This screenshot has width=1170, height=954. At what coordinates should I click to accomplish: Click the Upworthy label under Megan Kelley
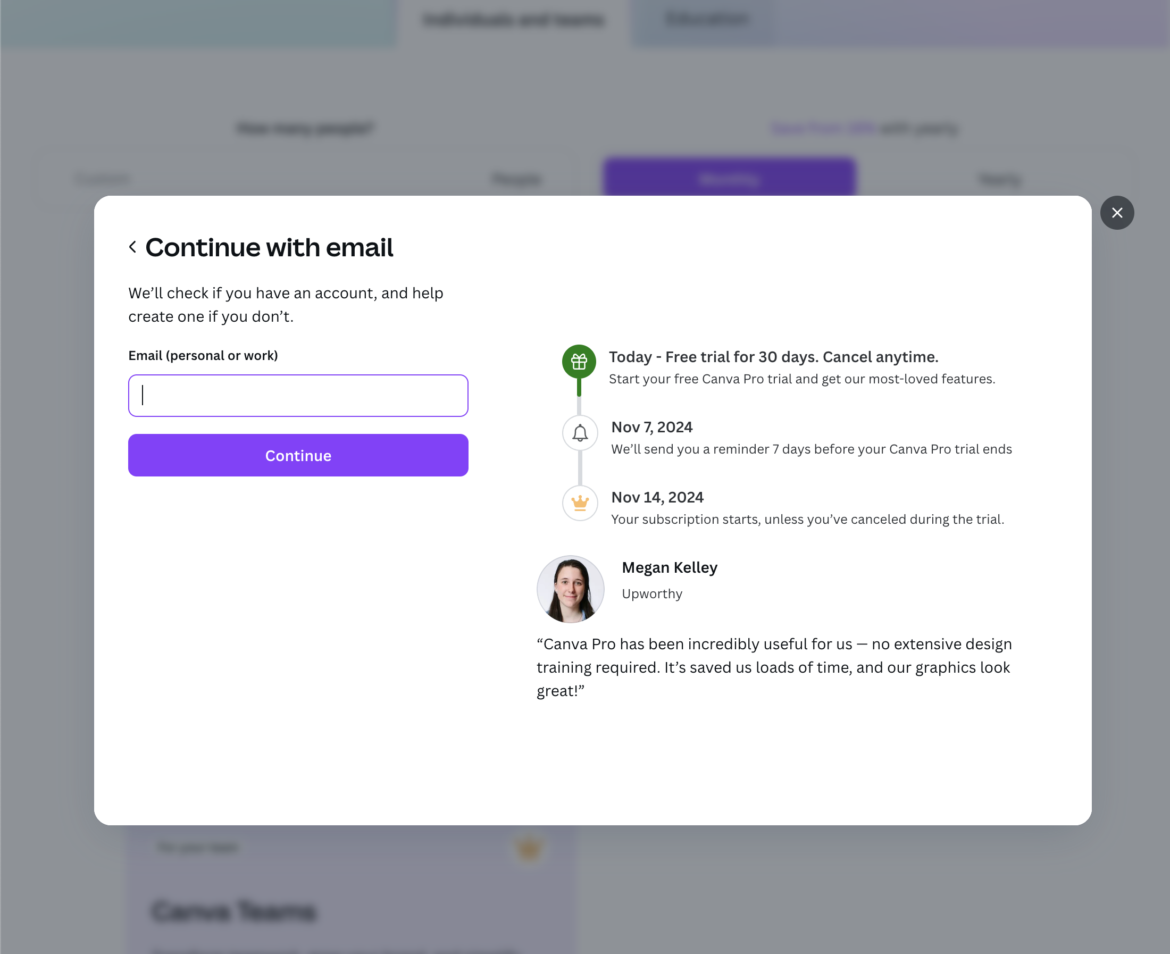[x=651, y=593]
